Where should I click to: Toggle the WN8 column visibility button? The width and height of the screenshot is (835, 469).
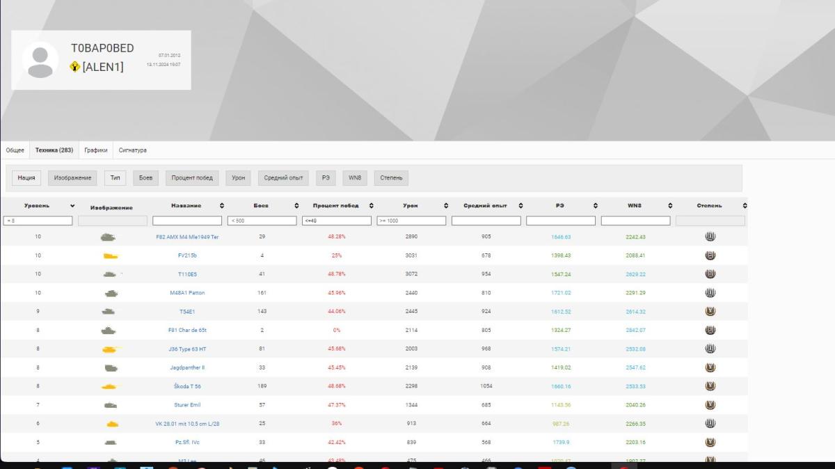tap(354, 178)
